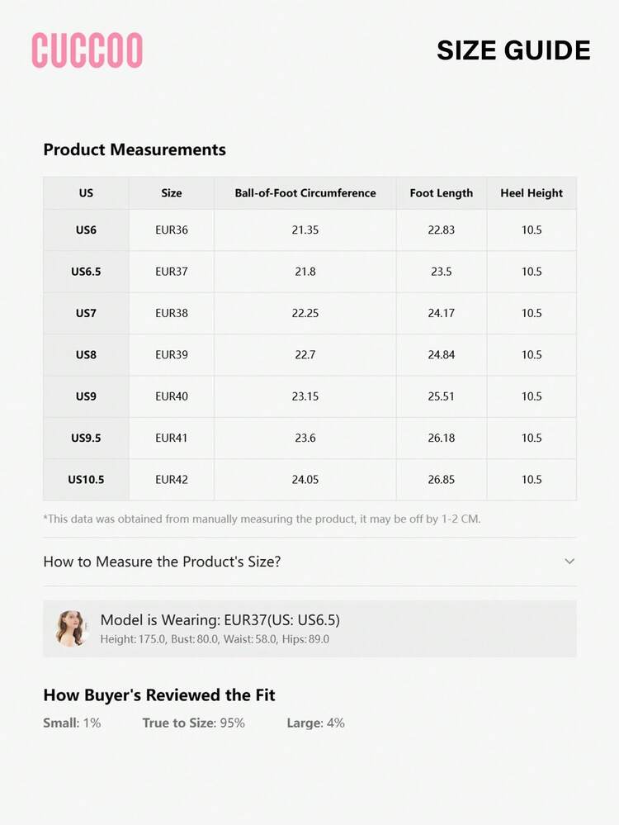Click the True to Size 95% rating
The image size is (619, 825).
click(x=194, y=723)
